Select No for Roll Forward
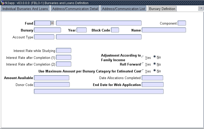Image resolution: width=204 pixels, height=129 pixels. [x=154, y=64]
